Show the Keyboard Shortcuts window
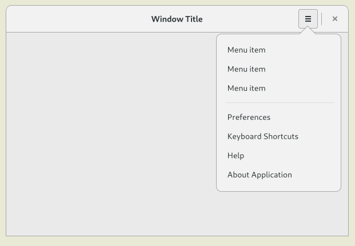Screen dimensions: 355x246 point(262,136)
